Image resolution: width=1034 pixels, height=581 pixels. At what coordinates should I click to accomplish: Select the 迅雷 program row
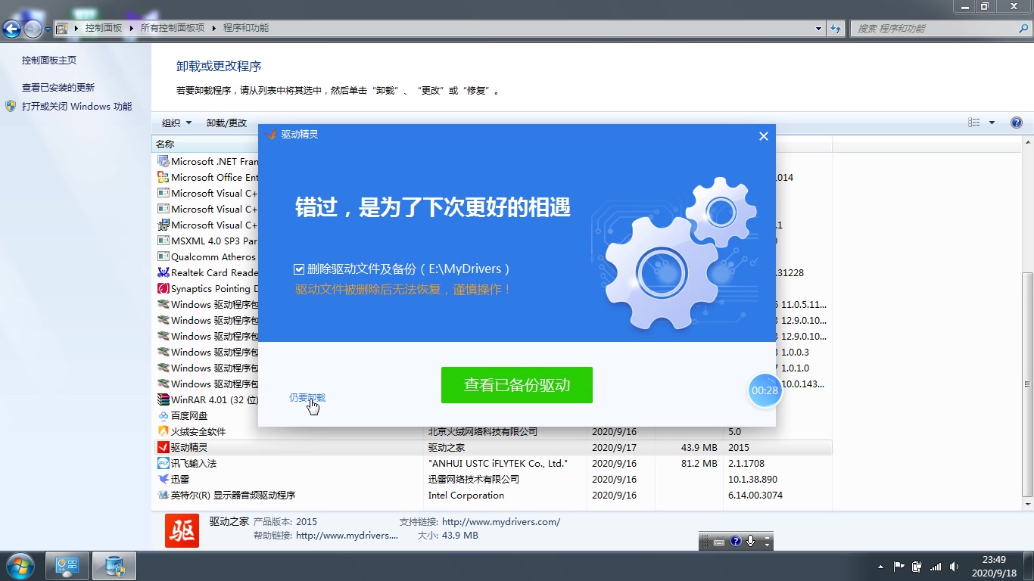494,479
